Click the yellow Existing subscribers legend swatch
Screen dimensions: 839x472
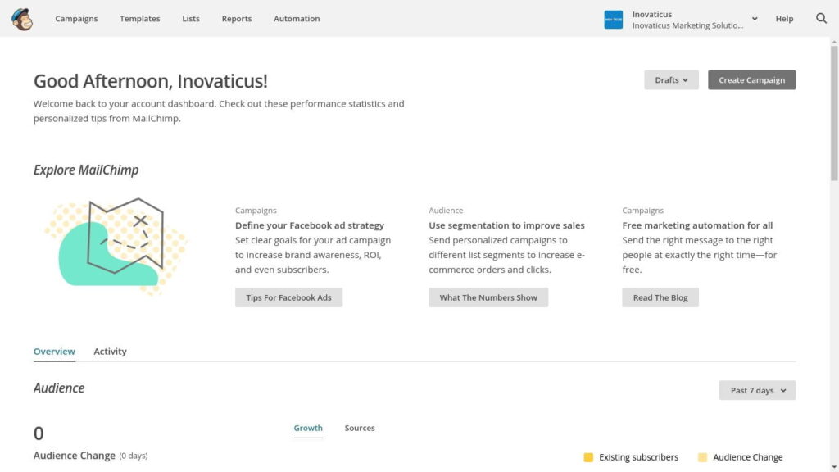(x=588, y=457)
